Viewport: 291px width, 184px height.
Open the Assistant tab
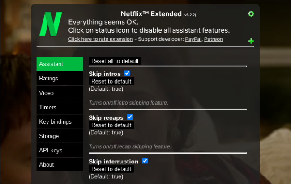pos(60,64)
